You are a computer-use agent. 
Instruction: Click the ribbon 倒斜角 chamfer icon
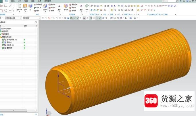[x=49, y=5]
